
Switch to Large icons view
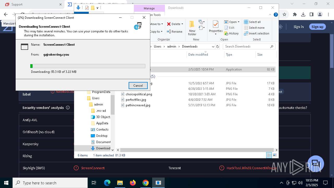pyautogui.click(x=275, y=155)
